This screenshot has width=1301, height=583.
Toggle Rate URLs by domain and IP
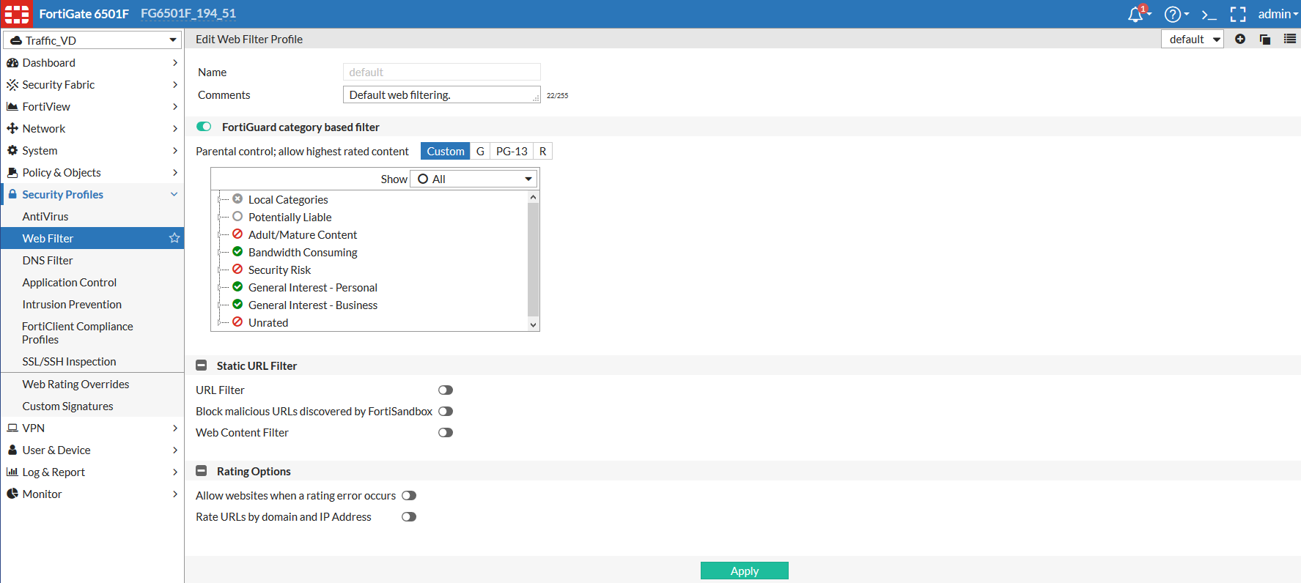(409, 517)
